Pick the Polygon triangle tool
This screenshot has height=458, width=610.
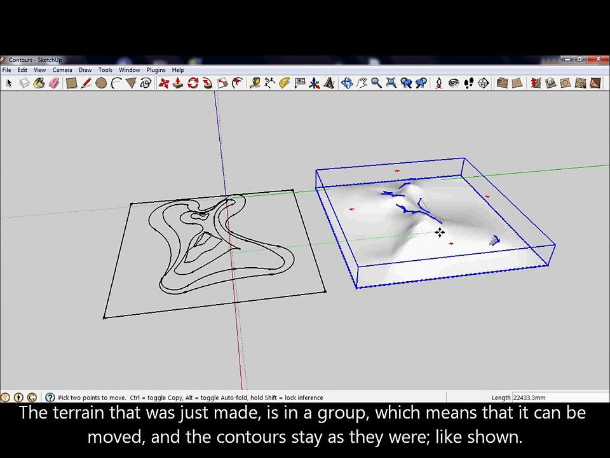pos(131,83)
